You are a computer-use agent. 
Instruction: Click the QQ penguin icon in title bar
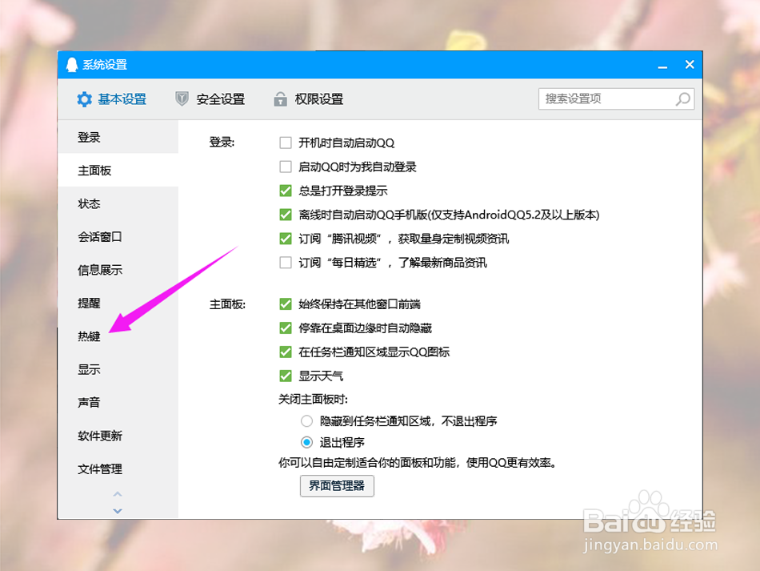(72, 65)
